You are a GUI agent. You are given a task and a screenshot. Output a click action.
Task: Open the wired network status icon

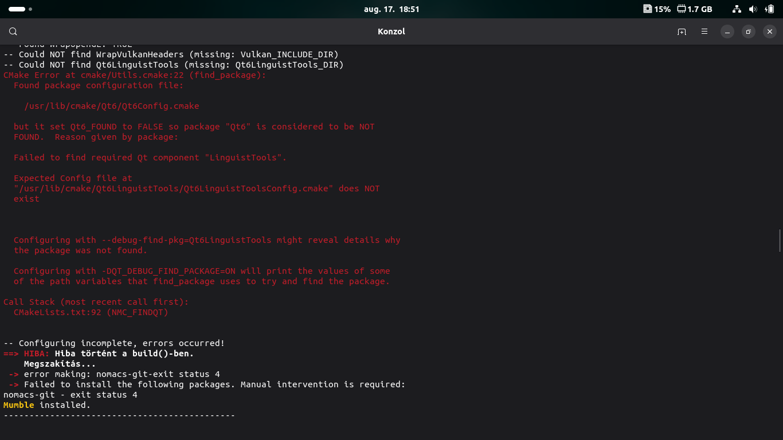point(737,9)
